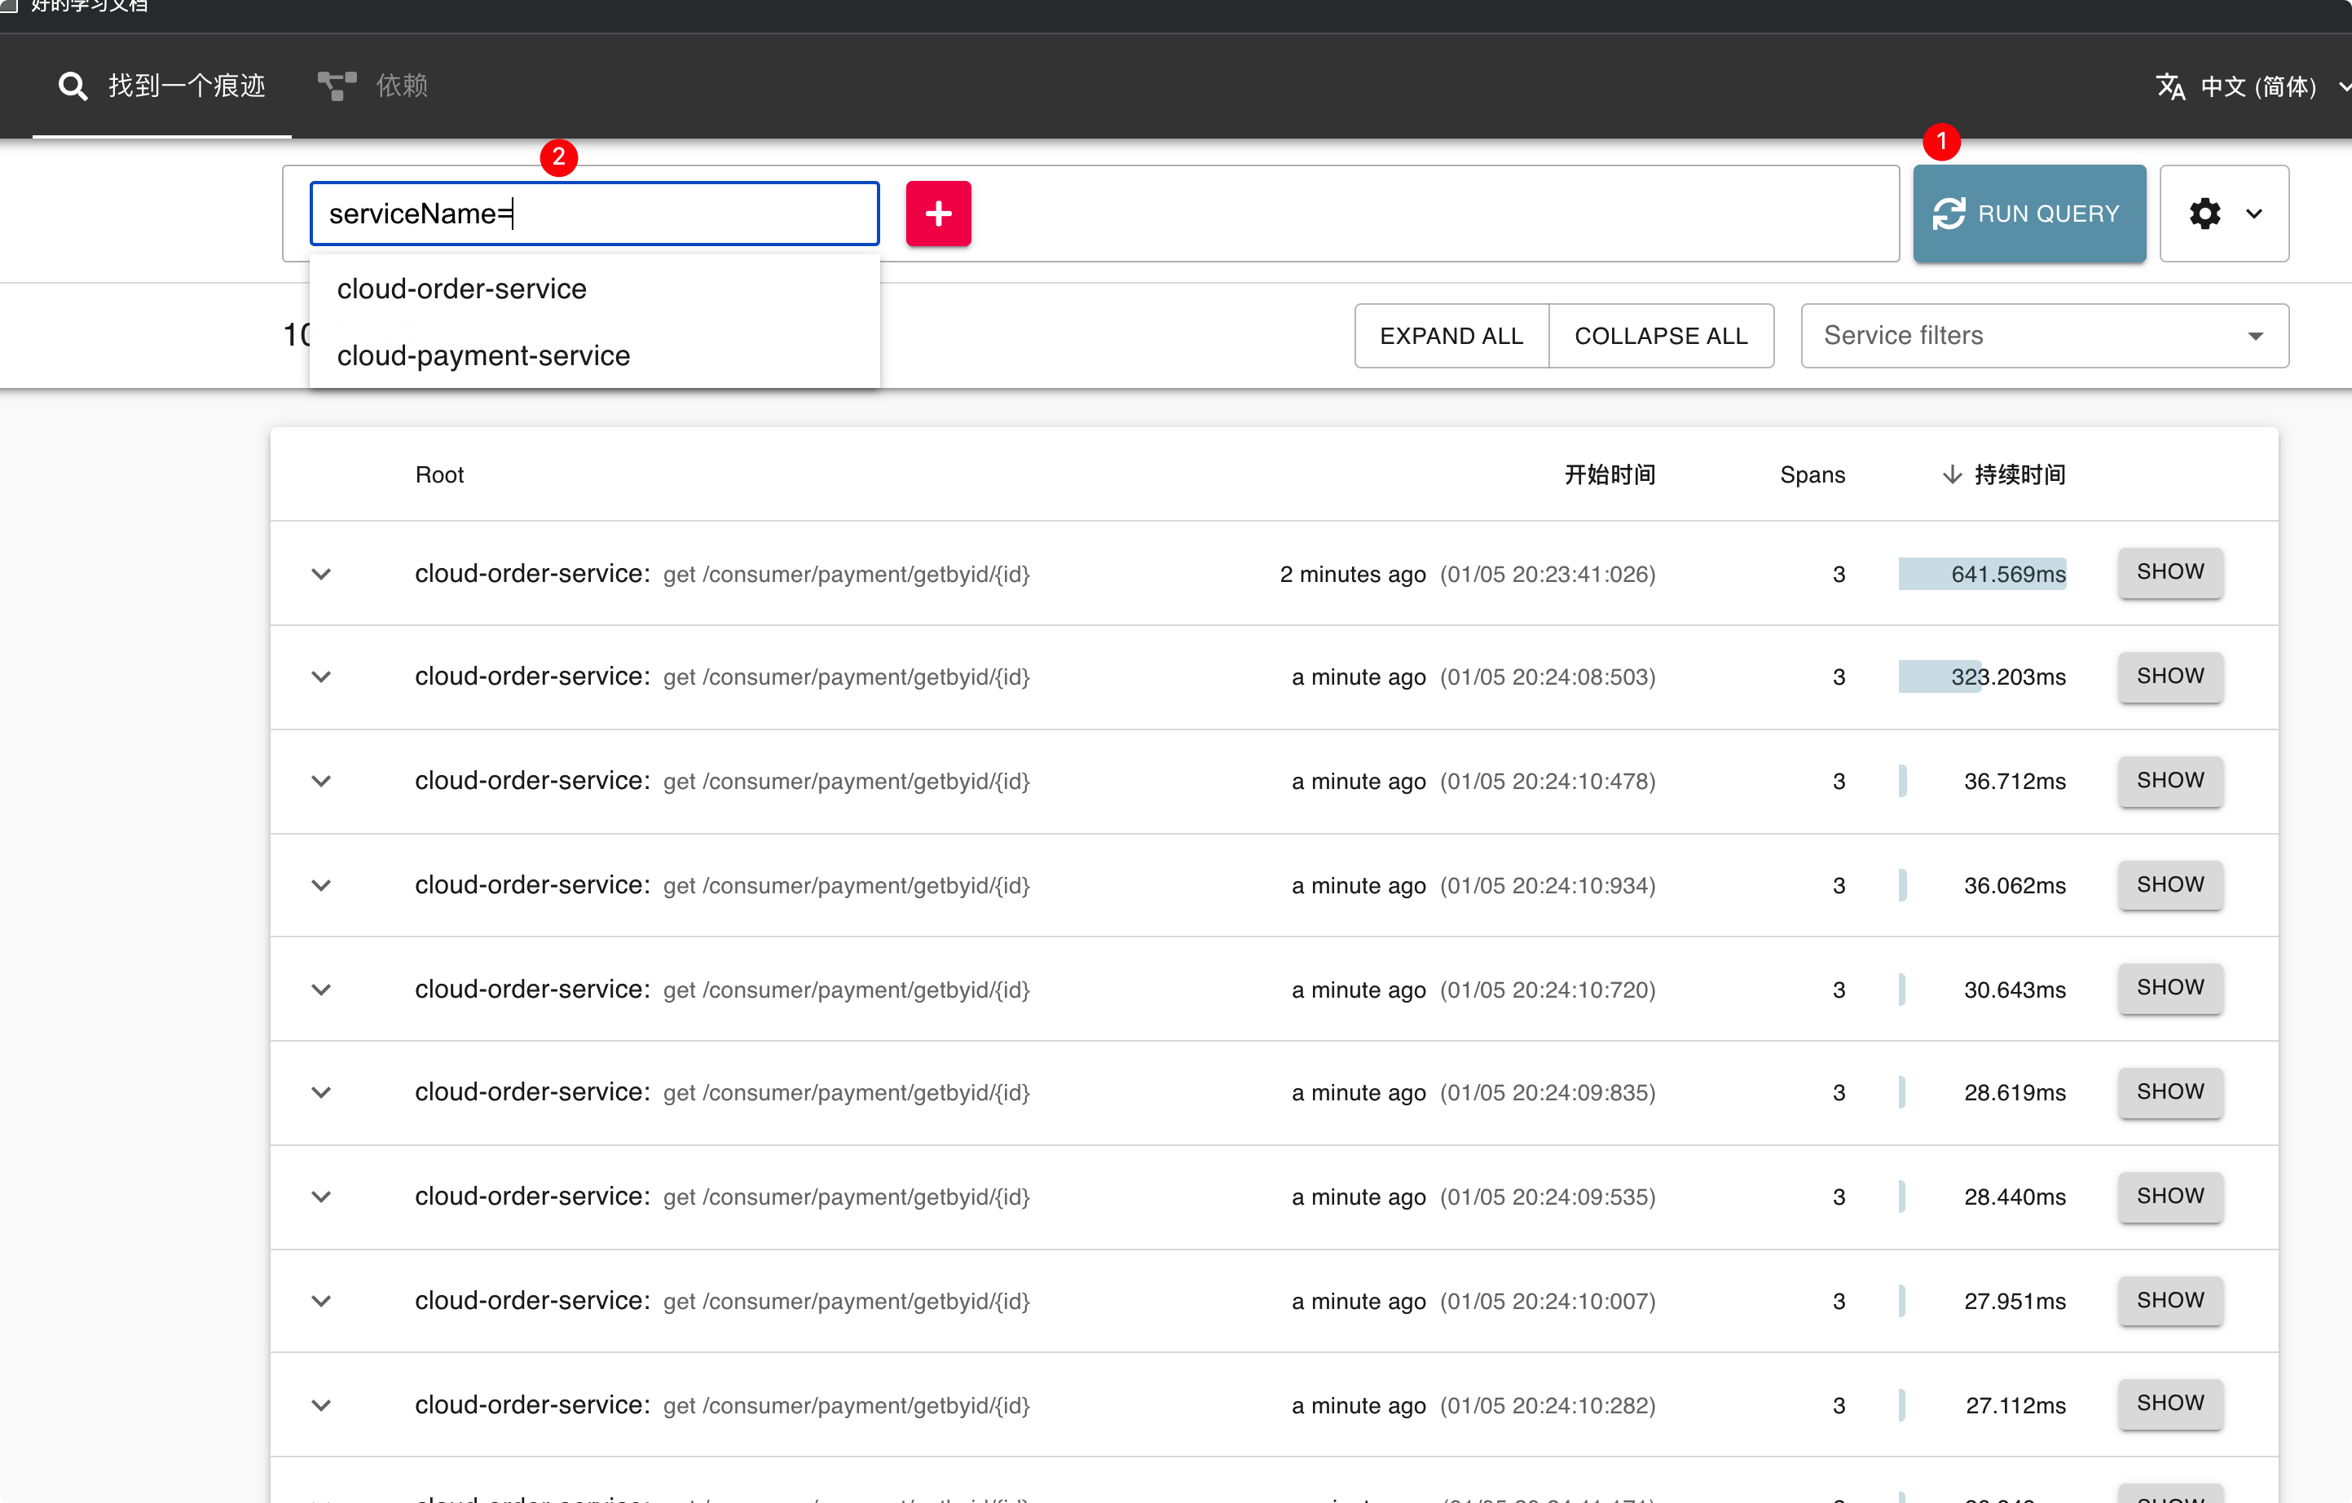Screen dimensions: 2352x1503
Task: Choose cloud-order-service from suggestions
Action: pos(461,289)
